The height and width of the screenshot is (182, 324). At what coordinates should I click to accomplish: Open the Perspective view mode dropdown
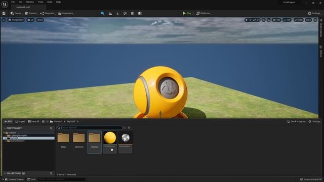[16, 20]
